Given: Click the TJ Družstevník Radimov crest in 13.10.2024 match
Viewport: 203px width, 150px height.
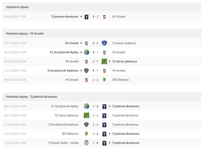Looking at the screenshot, I should click(x=86, y=71).
